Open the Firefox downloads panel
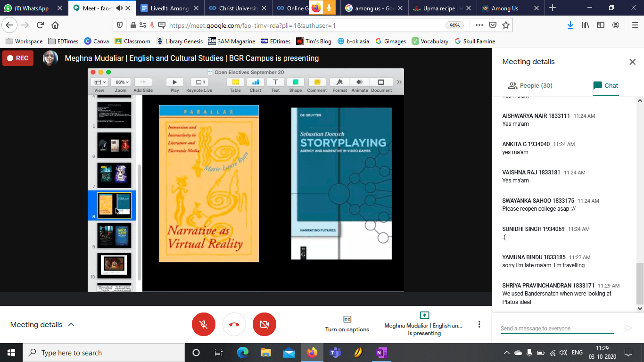644x362 pixels. tap(570, 25)
